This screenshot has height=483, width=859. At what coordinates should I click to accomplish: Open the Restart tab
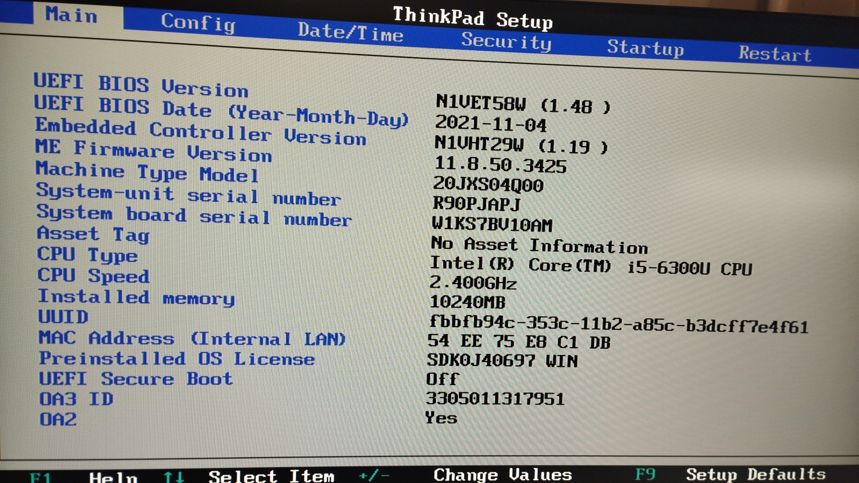(774, 54)
